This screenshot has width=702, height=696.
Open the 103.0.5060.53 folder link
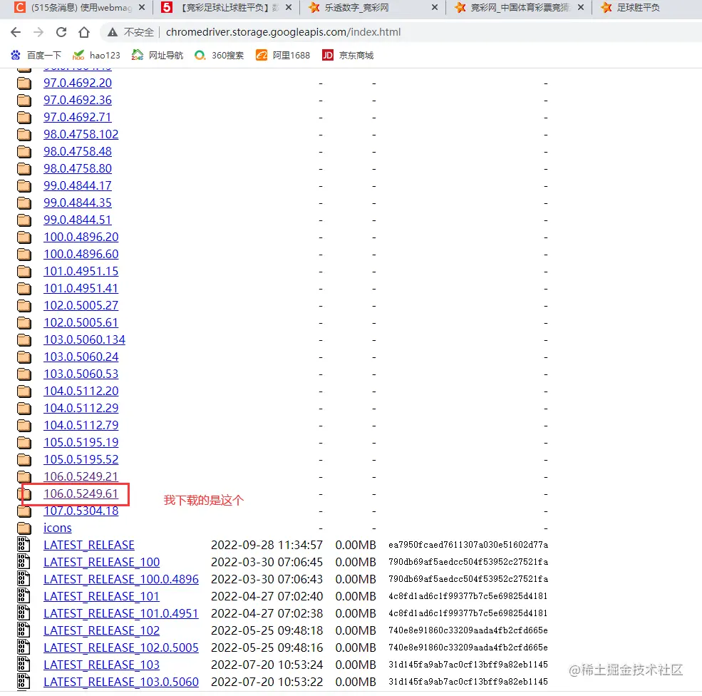click(81, 374)
